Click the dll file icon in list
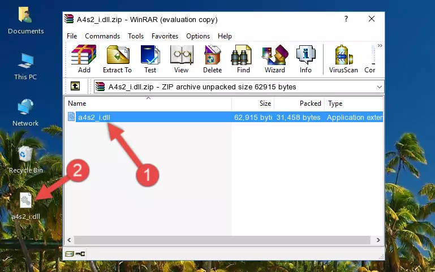The image size is (435, 272). pyautogui.click(x=71, y=116)
